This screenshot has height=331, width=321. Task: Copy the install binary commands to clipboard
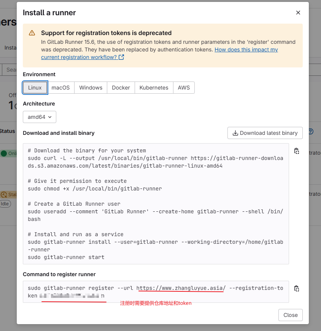pos(297,151)
